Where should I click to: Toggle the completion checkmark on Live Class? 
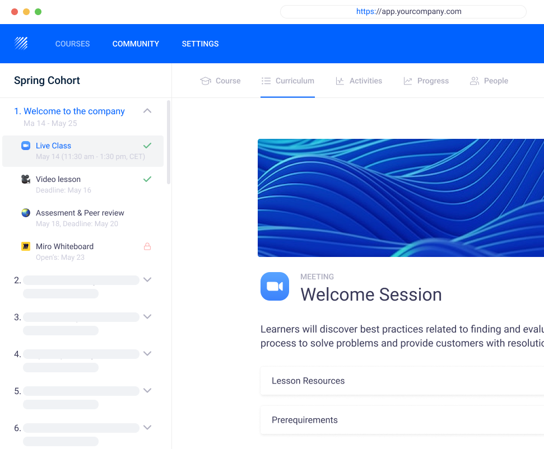147,145
